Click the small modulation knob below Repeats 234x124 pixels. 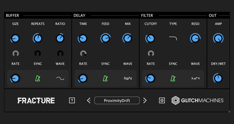(38, 54)
